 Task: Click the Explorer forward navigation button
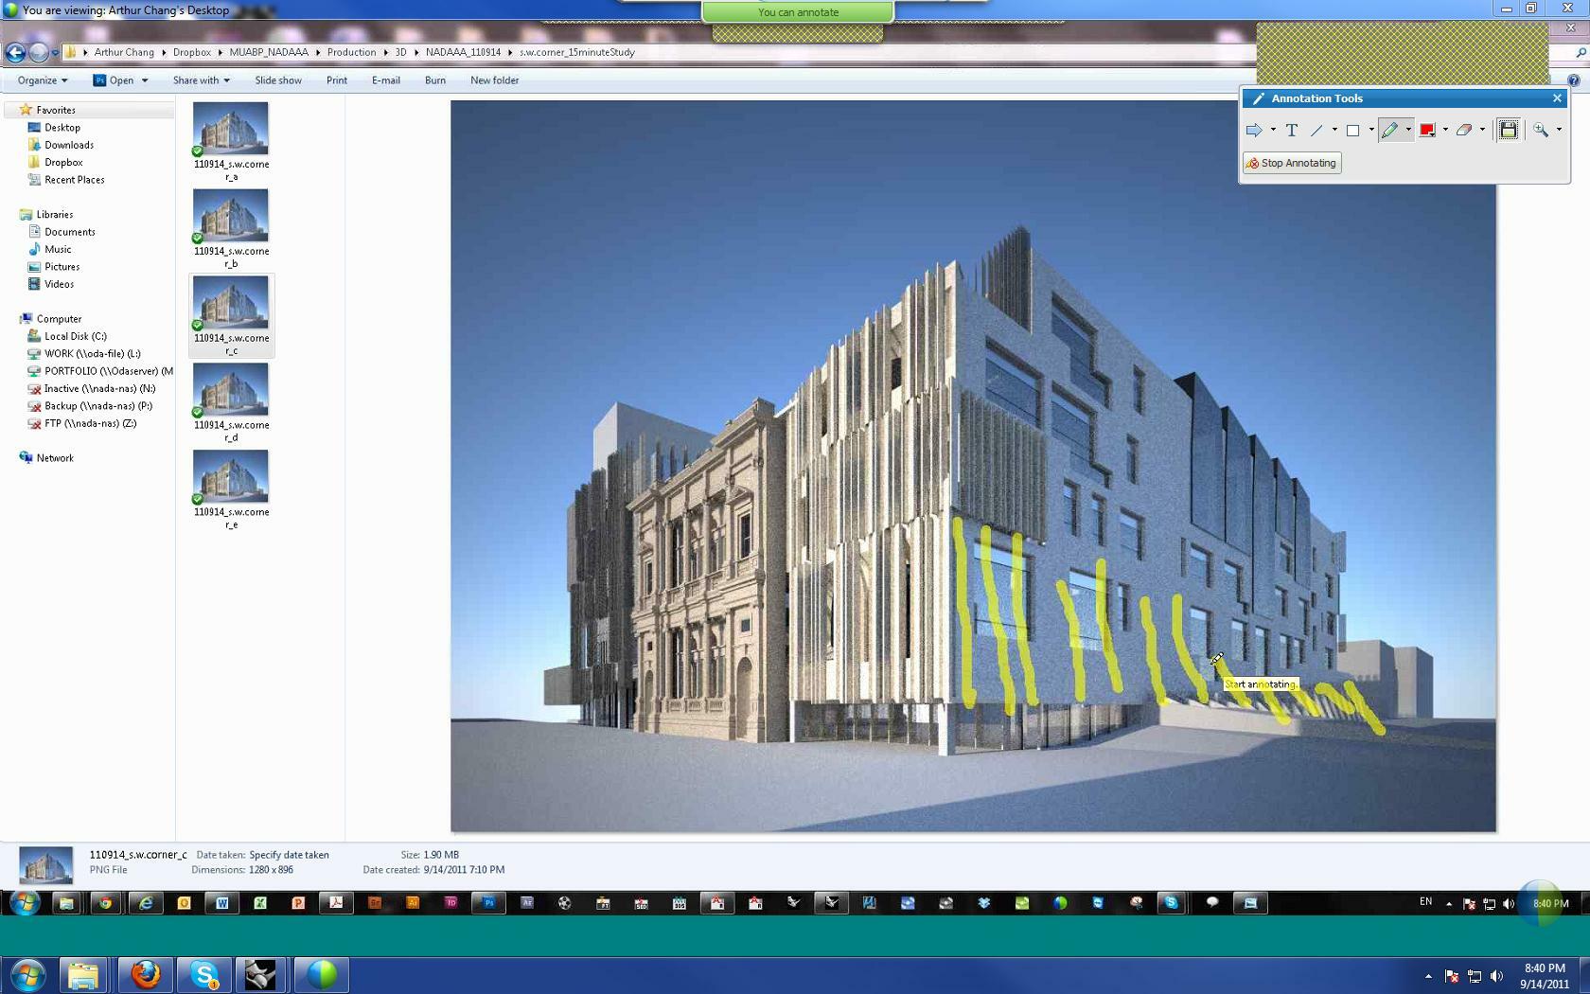coord(39,53)
